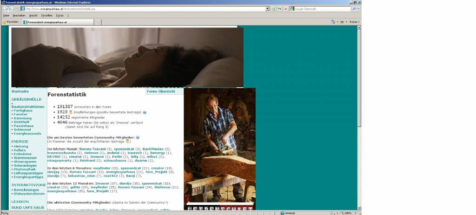Image resolution: width=476 pixels, height=215 pixels.
Task: Click the site favicon in the address bar
Action: 23,9
